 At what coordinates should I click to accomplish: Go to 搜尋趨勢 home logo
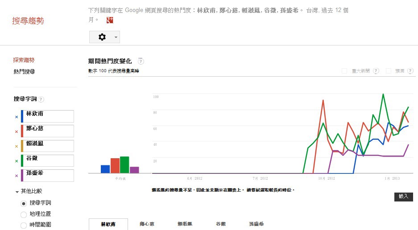(28, 21)
